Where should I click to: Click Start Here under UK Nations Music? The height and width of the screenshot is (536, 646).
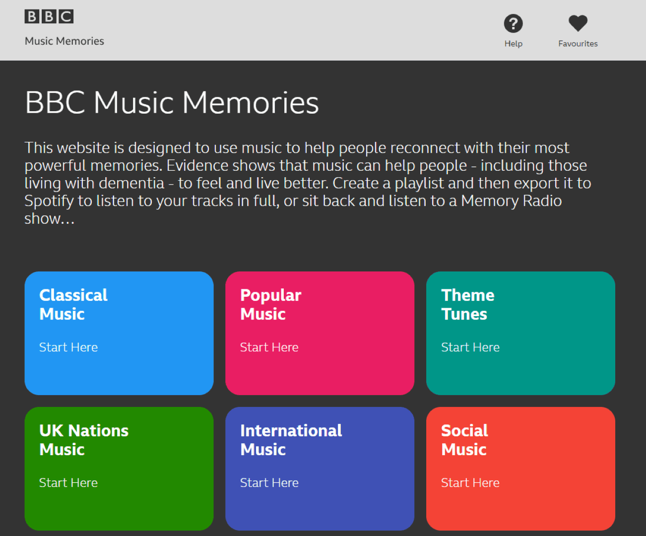(x=68, y=482)
